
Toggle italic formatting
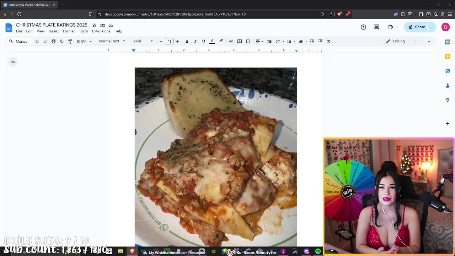tap(195, 41)
